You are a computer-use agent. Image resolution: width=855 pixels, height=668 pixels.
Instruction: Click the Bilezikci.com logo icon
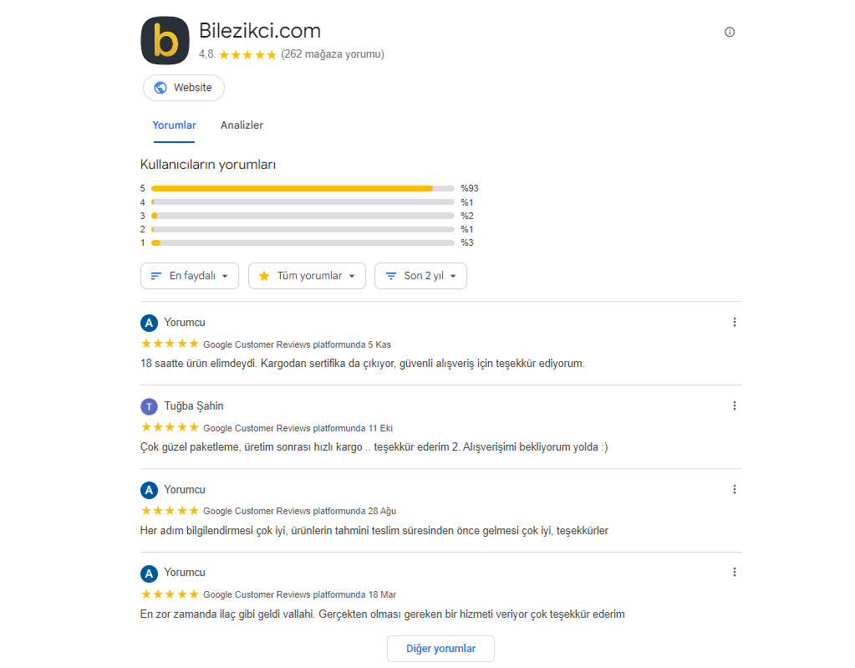165,40
